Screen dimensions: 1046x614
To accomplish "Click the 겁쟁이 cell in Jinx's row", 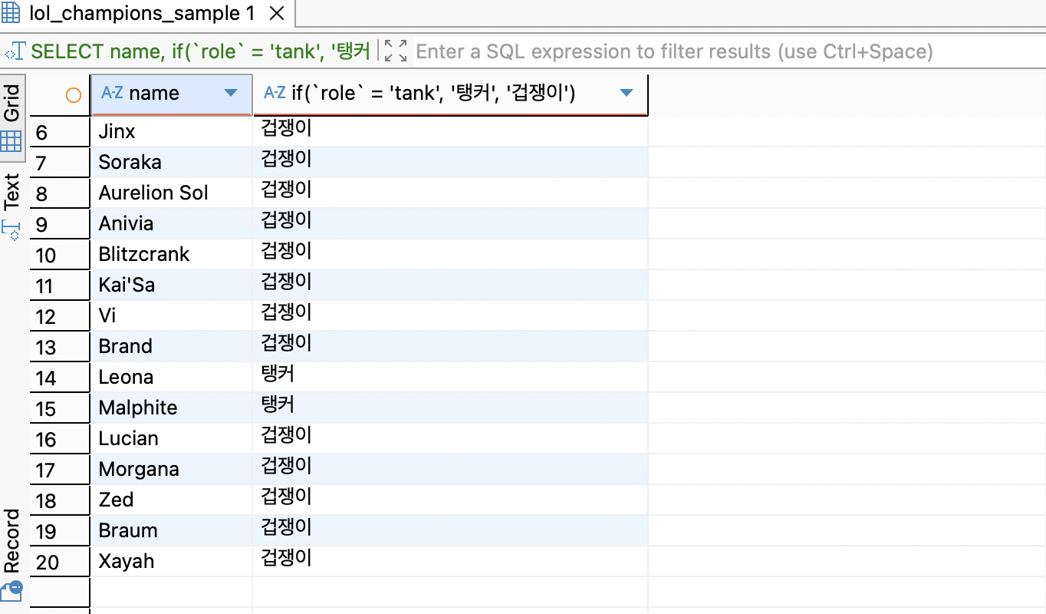I will pos(450,131).
